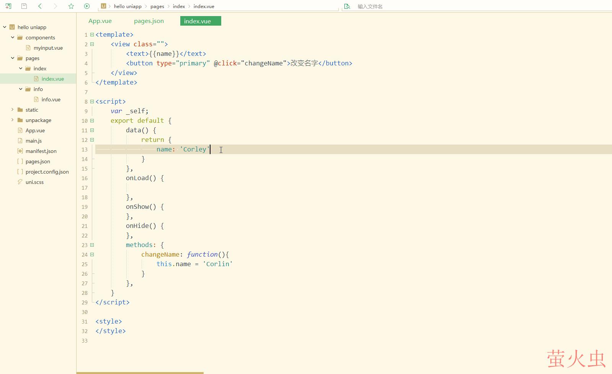Fold the view block at line 2

92,44
